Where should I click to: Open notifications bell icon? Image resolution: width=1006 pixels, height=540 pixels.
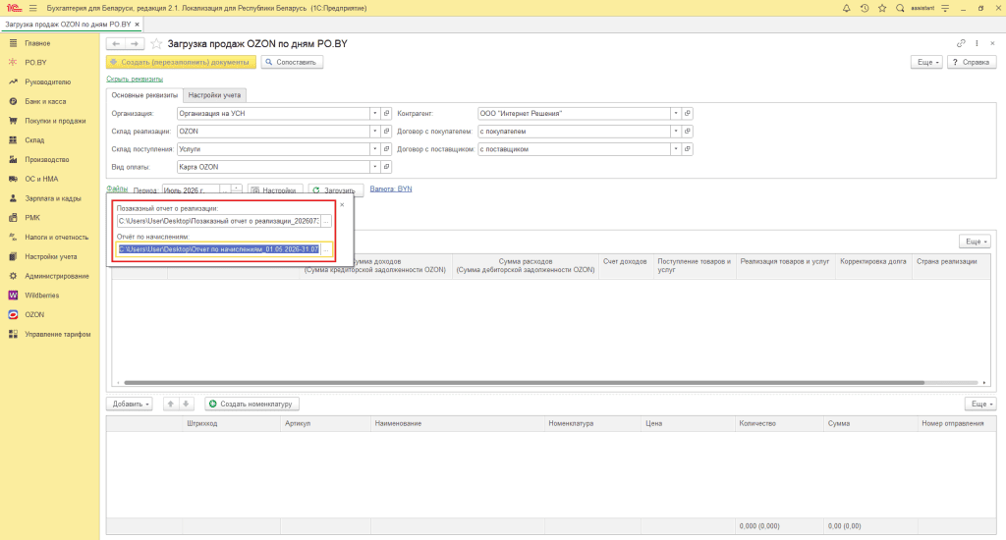click(x=846, y=8)
